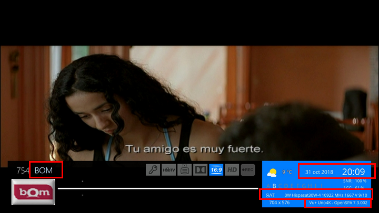Image resolution: width=379 pixels, height=213 pixels.
Task: Click the 20:09 clock
Action: [x=353, y=172]
